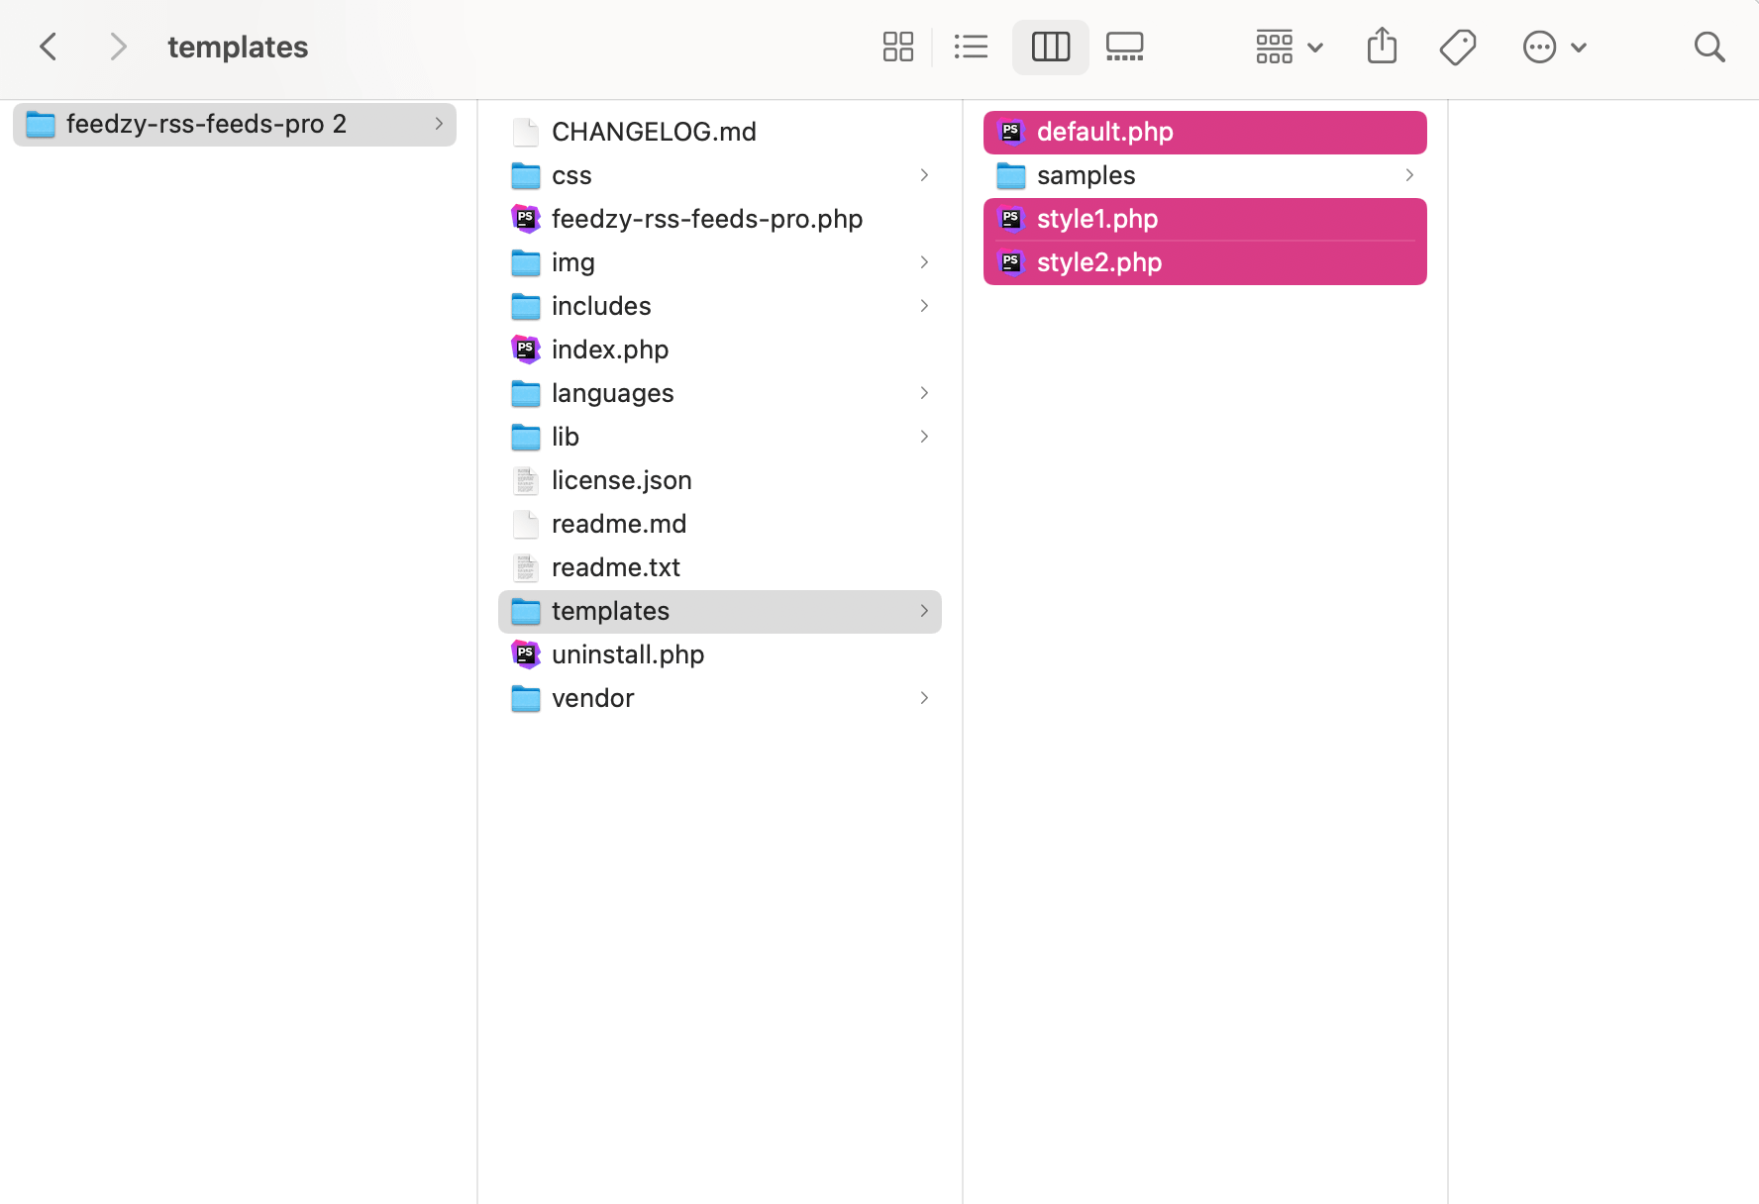Select the style2.php file
This screenshot has height=1204, width=1759.
coord(1098,262)
